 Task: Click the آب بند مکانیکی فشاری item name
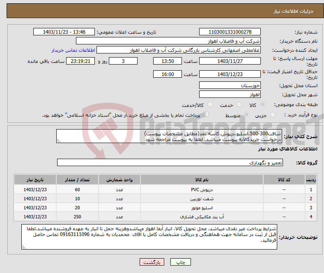coord(202,217)
